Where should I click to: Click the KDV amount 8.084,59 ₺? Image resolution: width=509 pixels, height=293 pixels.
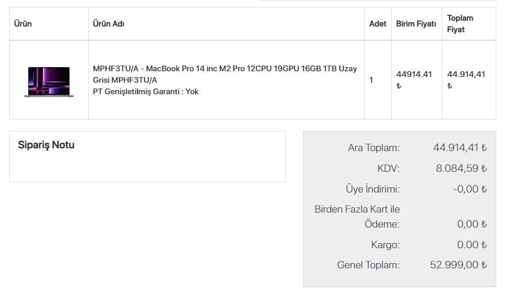point(461,169)
